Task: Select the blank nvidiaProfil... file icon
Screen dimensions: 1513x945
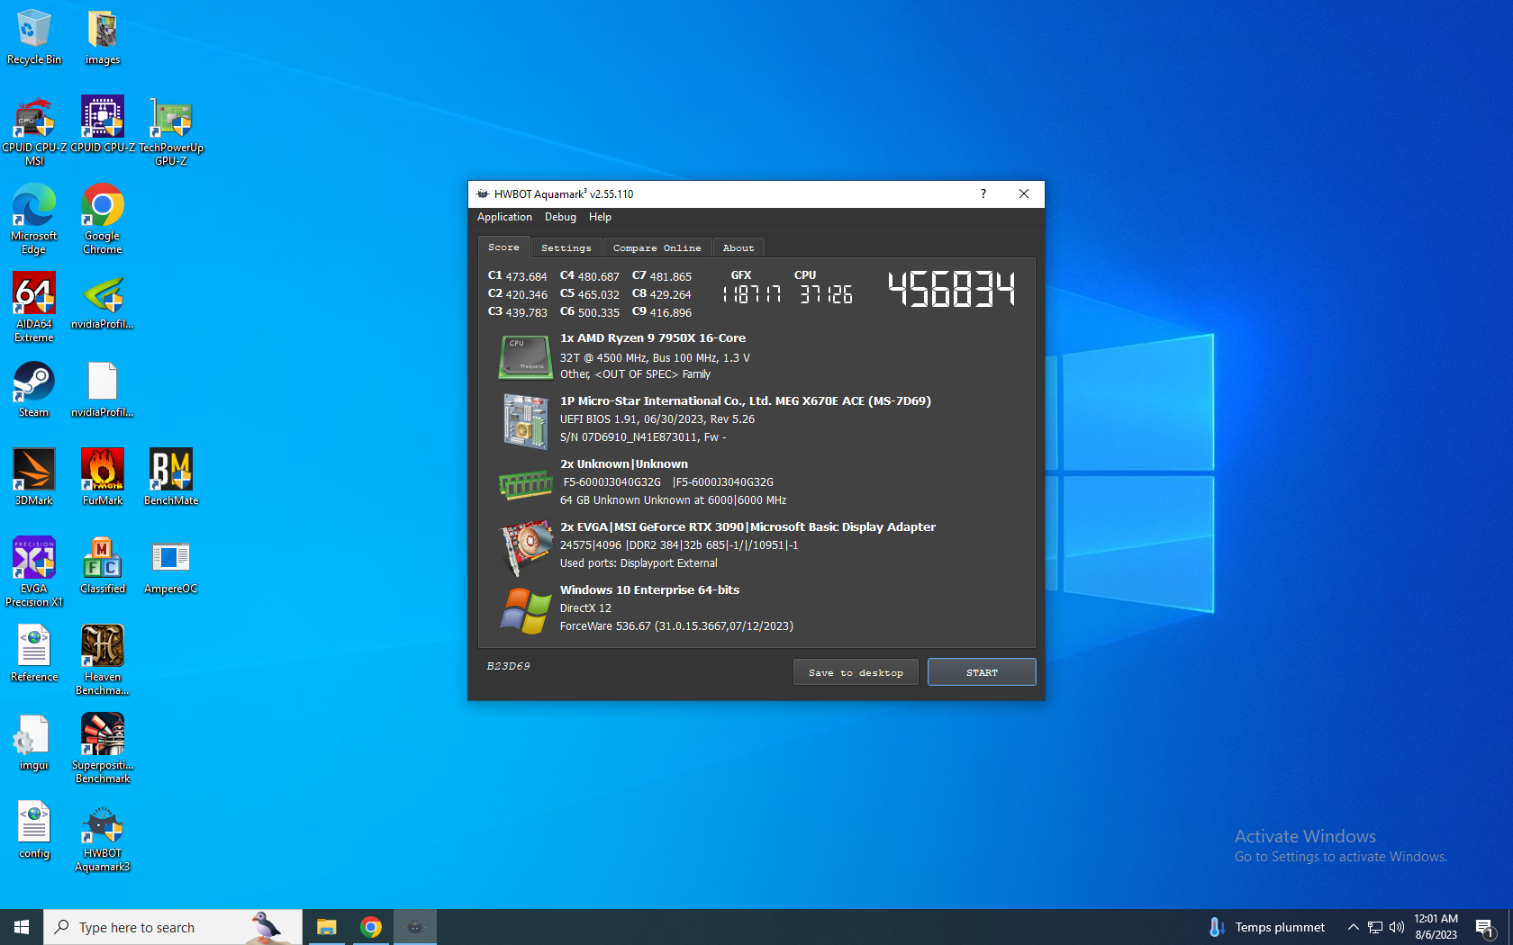Action: tap(103, 390)
